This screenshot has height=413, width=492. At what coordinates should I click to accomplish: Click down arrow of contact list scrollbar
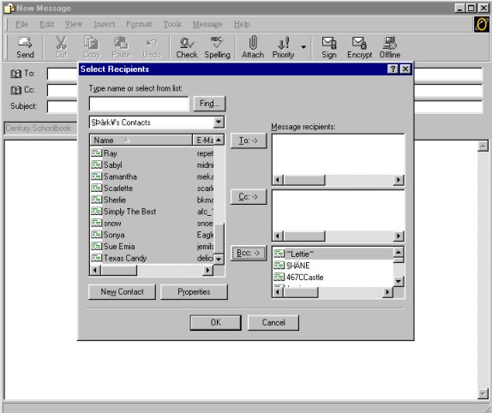[219, 260]
